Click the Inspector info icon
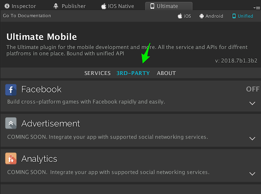 [7, 6]
